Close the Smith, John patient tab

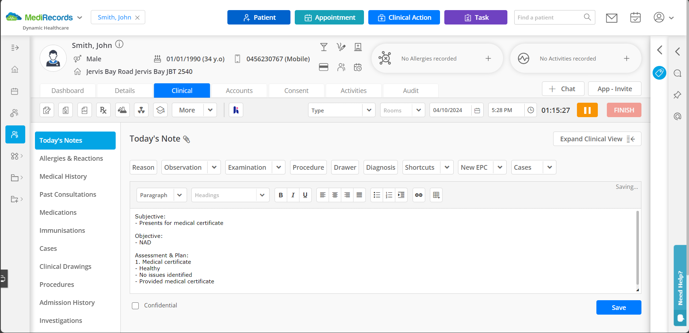pyautogui.click(x=137, y=18)
